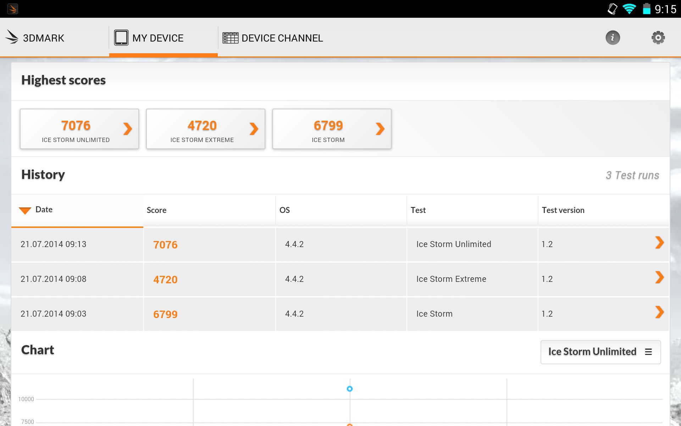Image resolution: width=681 pixels, height=426 pixels.
Task: Tap the tablet icon on My Device
Action: tap(121, 38)
